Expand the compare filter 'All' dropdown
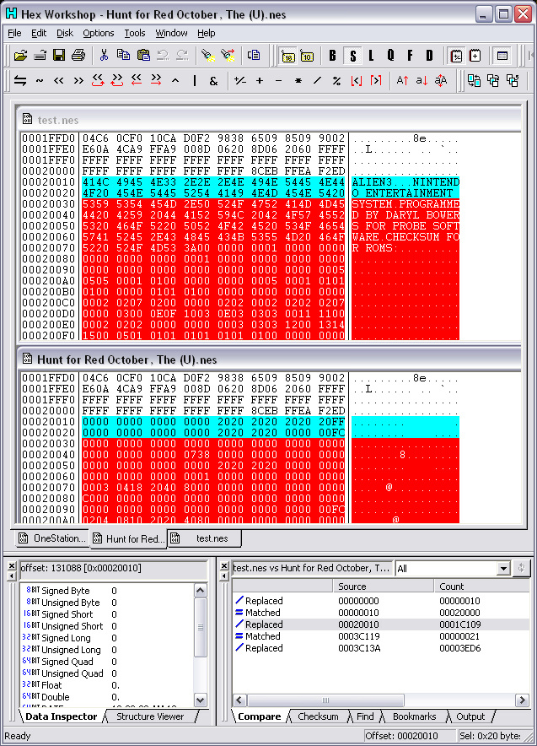The height and width of the screenshot is (746, 537). (x=503, y=569)
